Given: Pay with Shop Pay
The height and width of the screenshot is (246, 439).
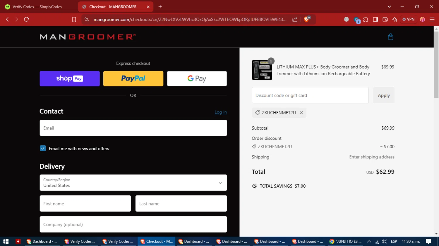Looking at the screenshot, I should click(x=70, y=78).
